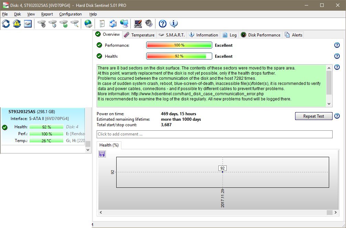
Task: Select the ST9320325AS disk entry title
Action: [x=32, y=112]
